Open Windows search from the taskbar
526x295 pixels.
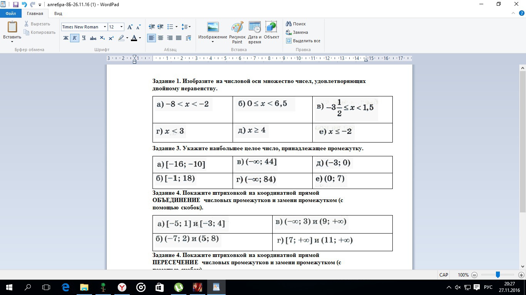(28, 287)
